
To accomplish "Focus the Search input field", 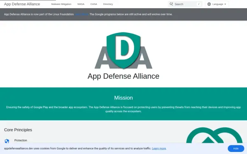I will pyautogui.click(x=185, y=4).
